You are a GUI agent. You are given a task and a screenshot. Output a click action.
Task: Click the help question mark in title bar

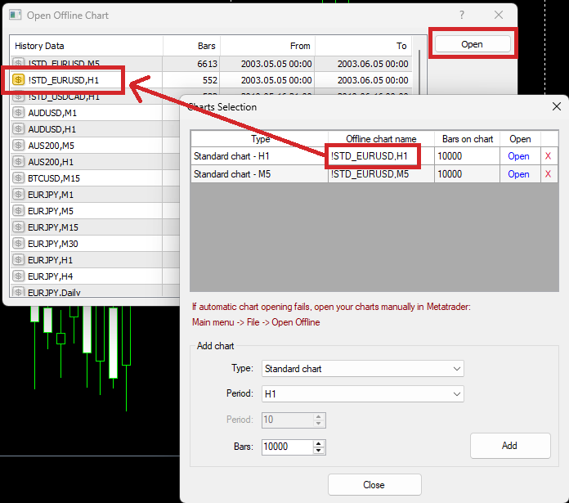[463, 15]
